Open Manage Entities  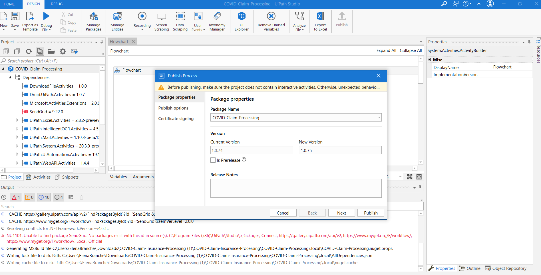pos(117,21)
